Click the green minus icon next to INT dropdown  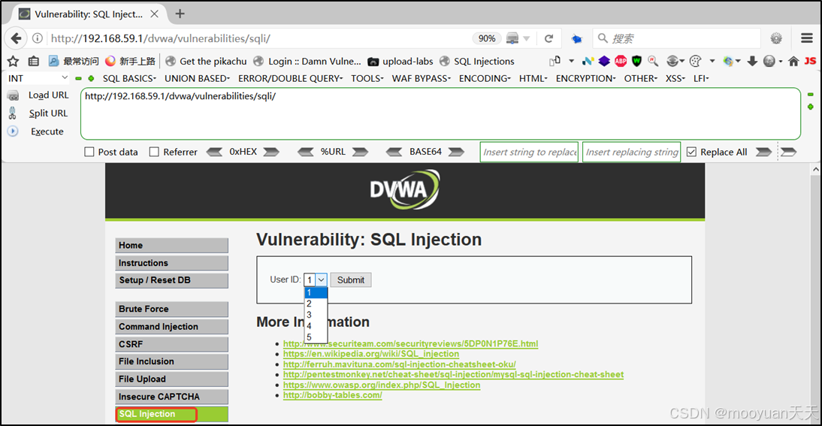pyautogui.click(x=79, y=79)
